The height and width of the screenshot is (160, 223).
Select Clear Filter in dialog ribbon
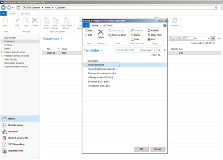(x=154, y=35)
